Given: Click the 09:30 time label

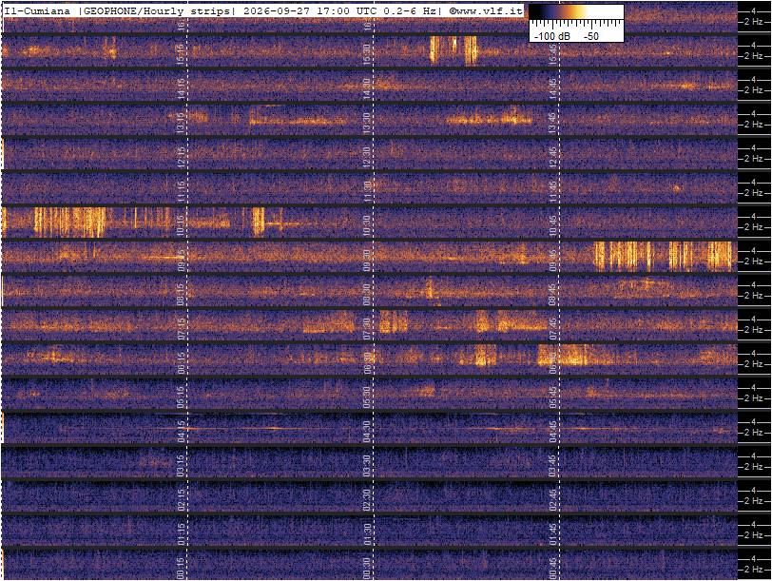Looking at the screenshot, I should point(366,260).
